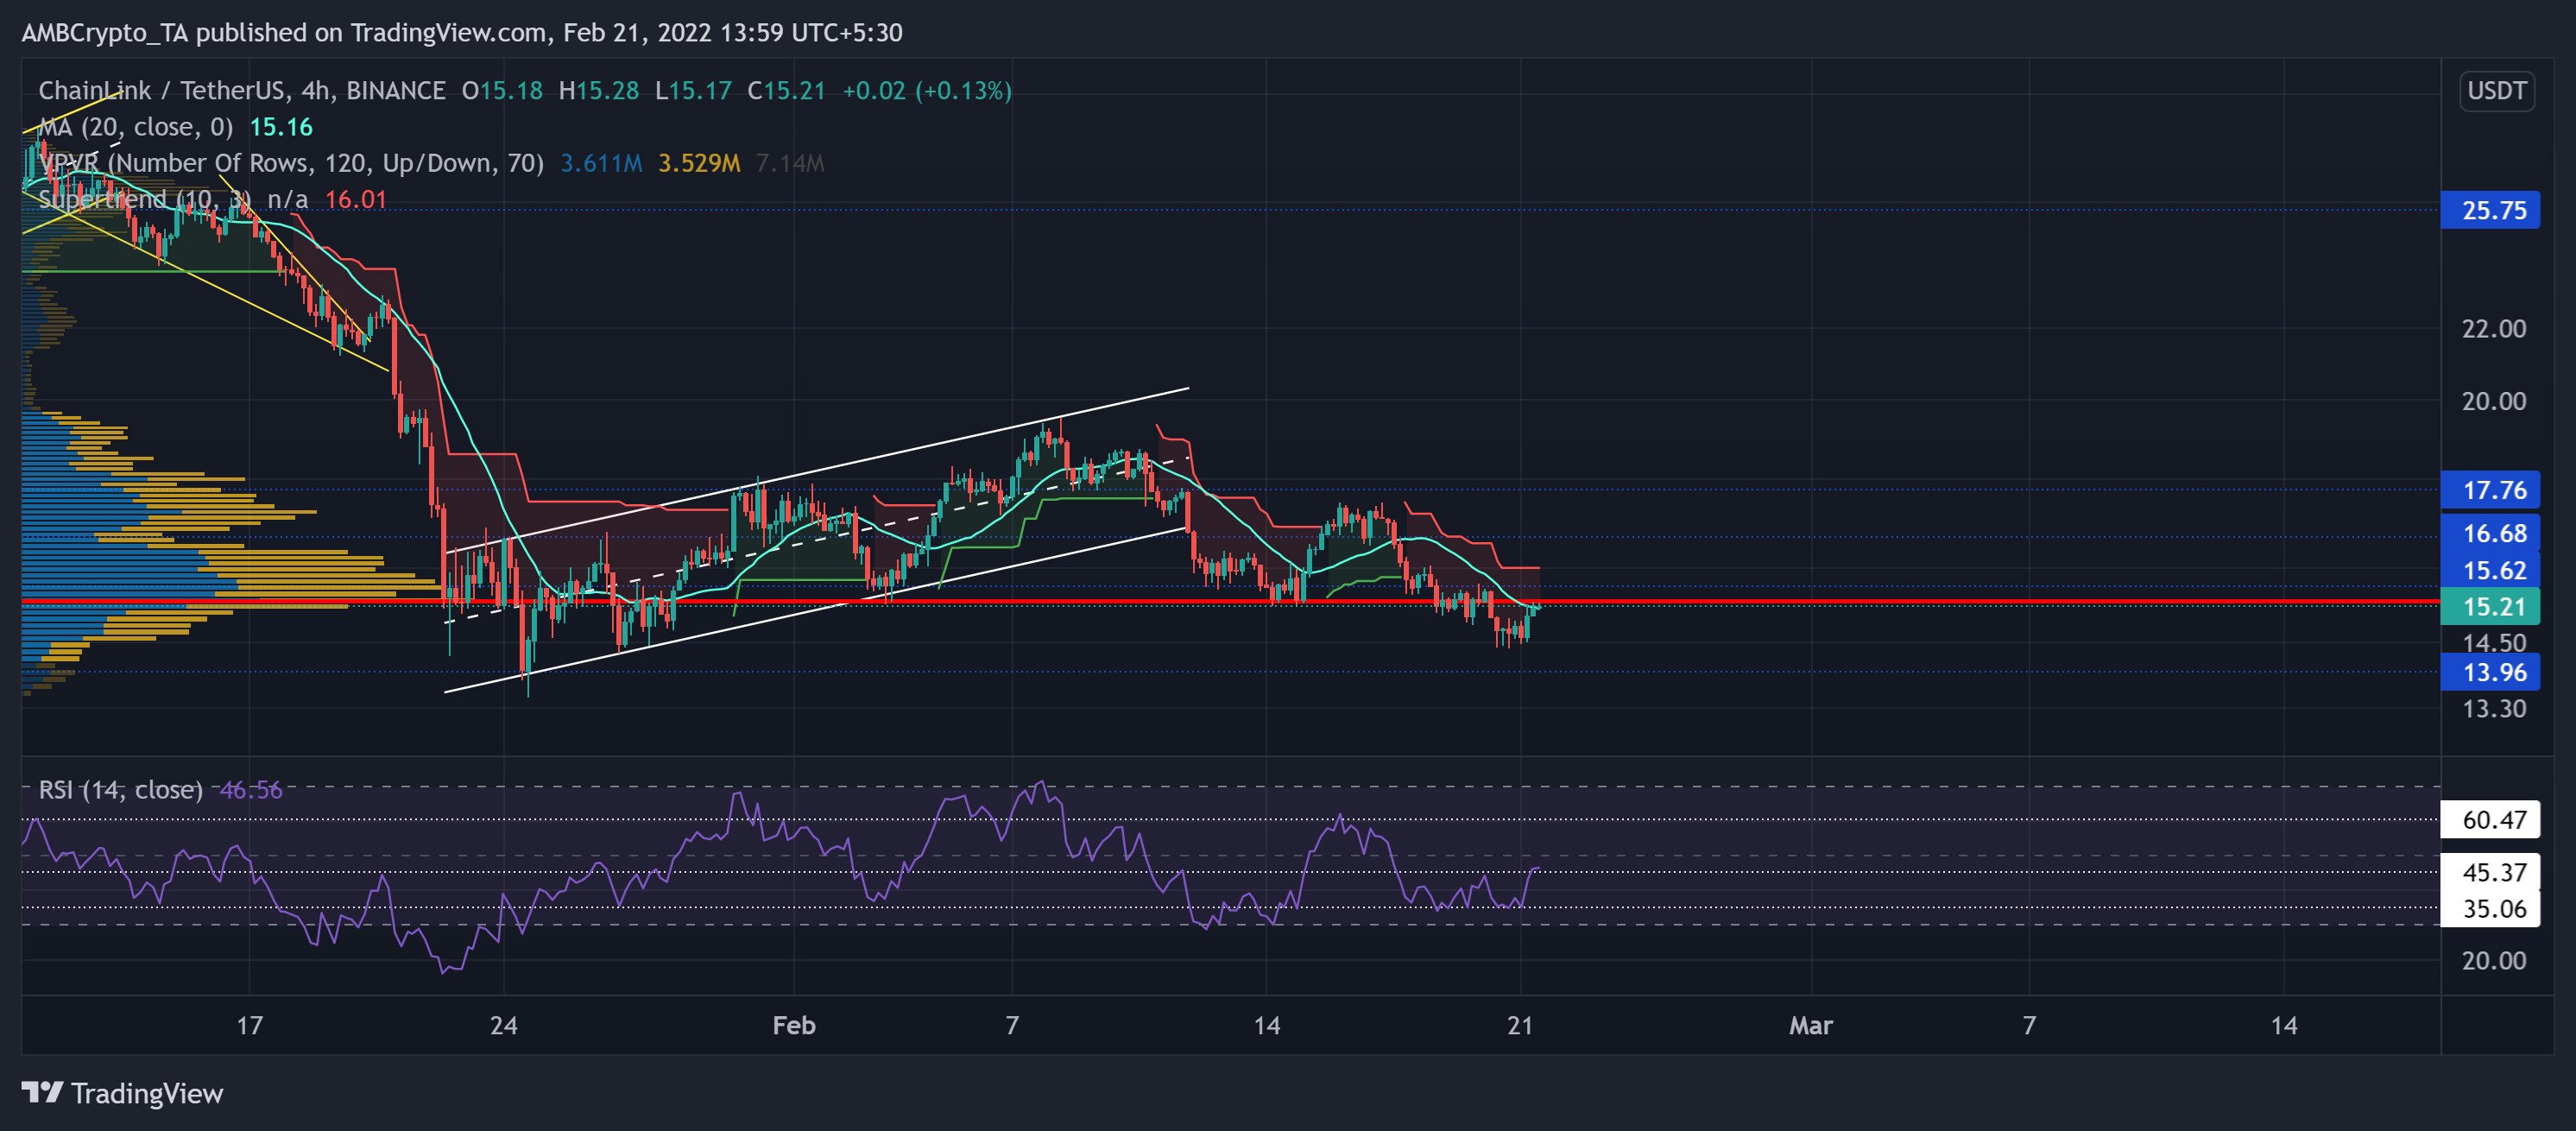Click the 24 date on time axis
The height and width of the screenshot is (1131, 2576).
[504, 1025]
